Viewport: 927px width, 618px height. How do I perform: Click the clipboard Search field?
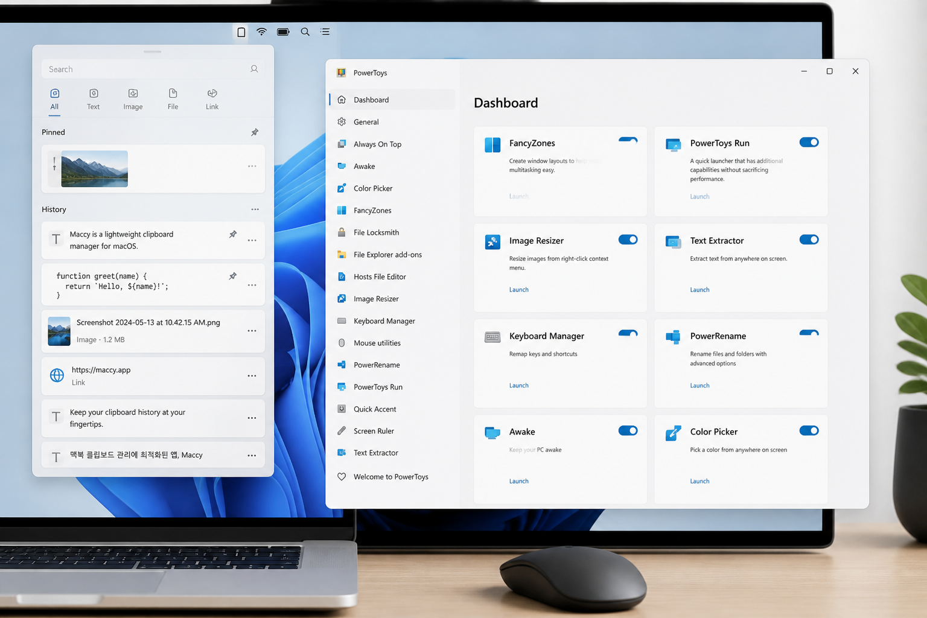(153, 69)
